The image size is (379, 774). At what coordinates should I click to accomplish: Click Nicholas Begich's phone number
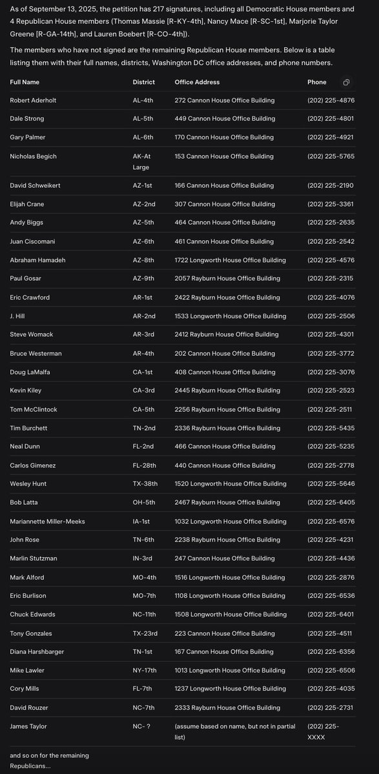coord(331,156)
